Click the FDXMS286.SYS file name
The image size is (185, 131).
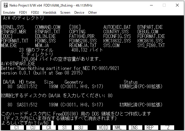[83, 41]
